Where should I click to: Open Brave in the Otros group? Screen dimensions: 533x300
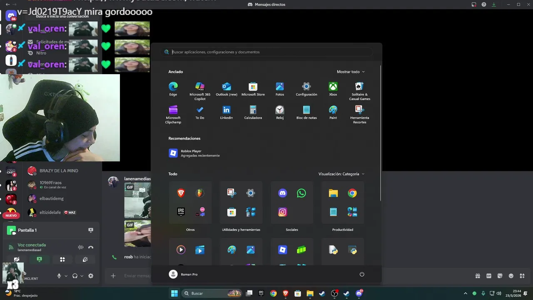(x=181, y=193)
